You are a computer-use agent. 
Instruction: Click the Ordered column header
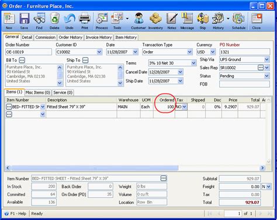pos(164,100)
